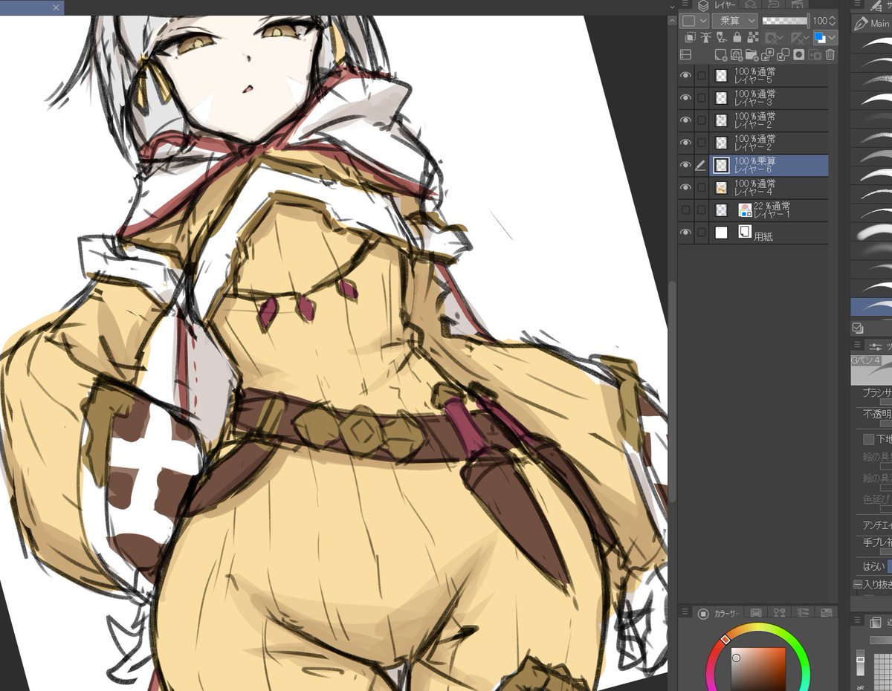Click the Gペン 4 brush preview
This screenshot has height=691, width=892.
pyautogui.click(x=871, y=370)
